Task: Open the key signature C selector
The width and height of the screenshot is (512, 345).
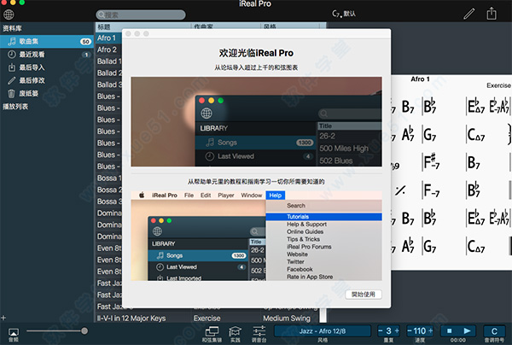Action: [494, 331]
